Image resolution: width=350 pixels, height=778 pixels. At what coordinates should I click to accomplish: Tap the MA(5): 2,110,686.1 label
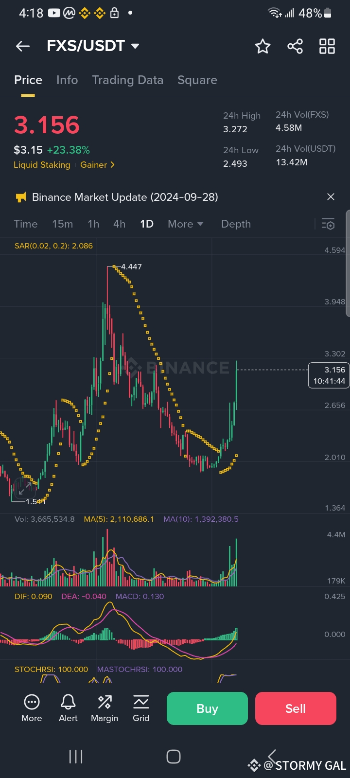119,519
